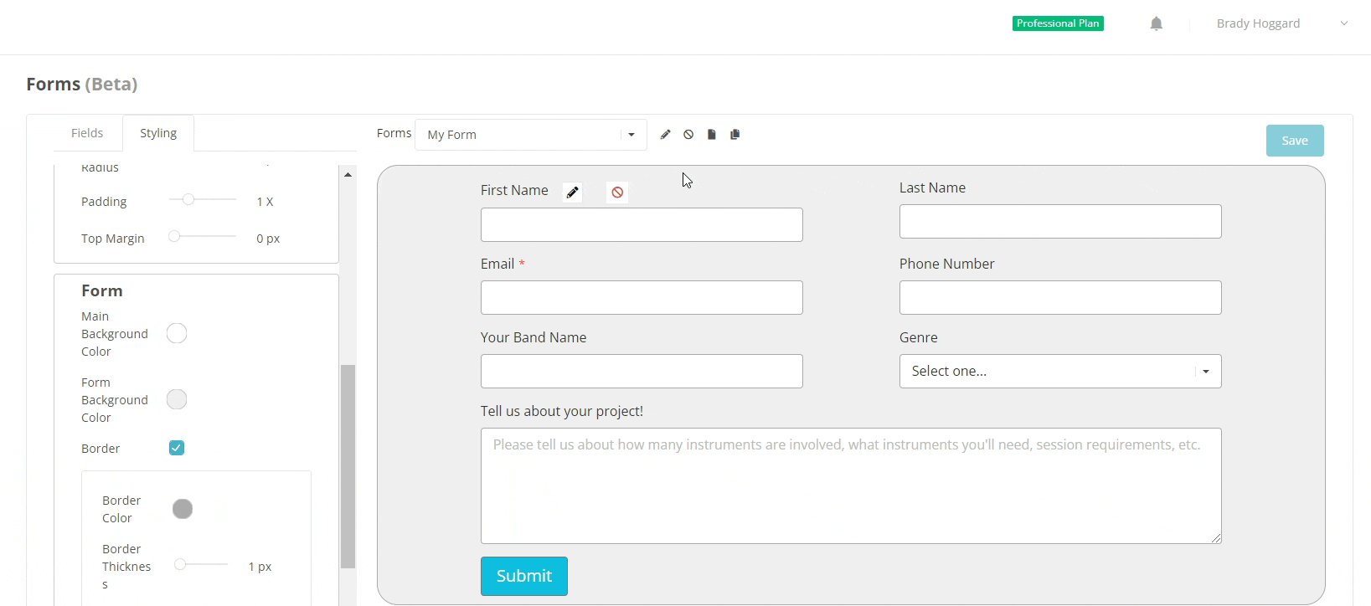Click the pencil icon to edit My Form
The width and height of the screenshot is (1371, 606).
(665, 135)
